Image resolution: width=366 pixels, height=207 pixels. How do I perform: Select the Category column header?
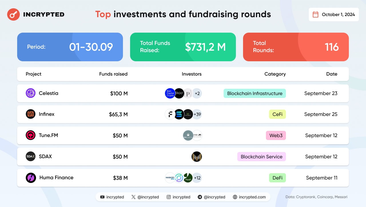(275, 74)
